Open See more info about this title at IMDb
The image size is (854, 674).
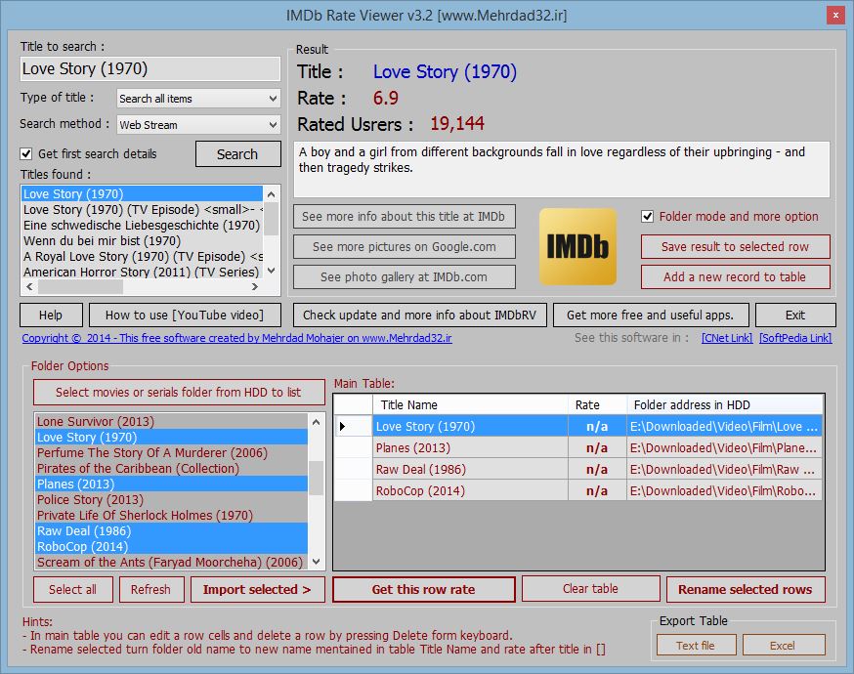(x=405, y=217)
